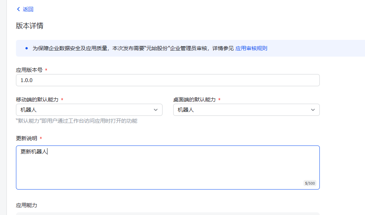The width and height of the screenshot is (365, 215).
Task: Click the chevron arrow in the mobile default capability dropdown
Action: coord(156,110)
